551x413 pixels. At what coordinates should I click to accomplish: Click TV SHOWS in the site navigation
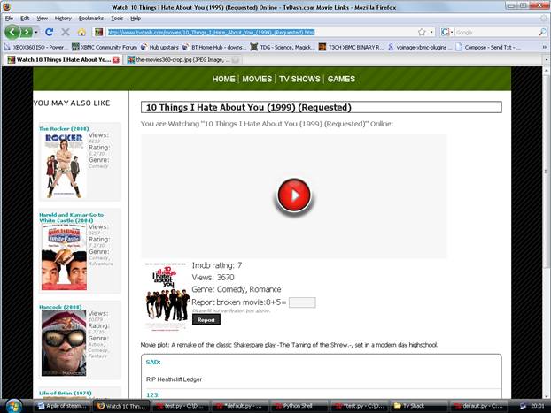(x=299, y=79)
